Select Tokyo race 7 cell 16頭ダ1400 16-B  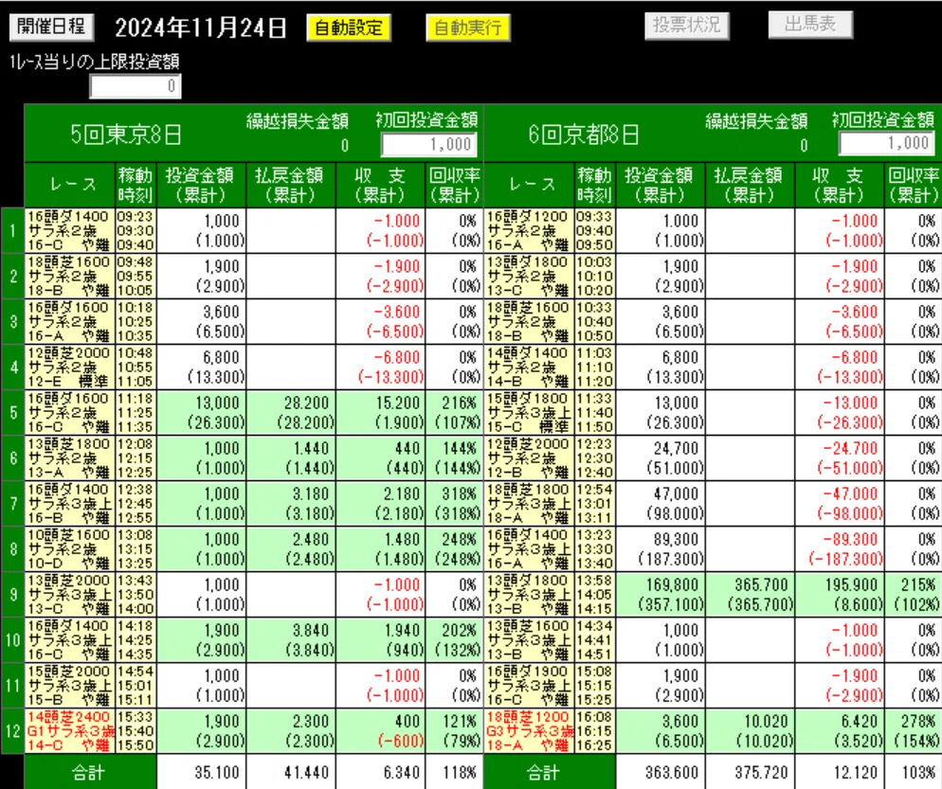(x=69, y=504)
